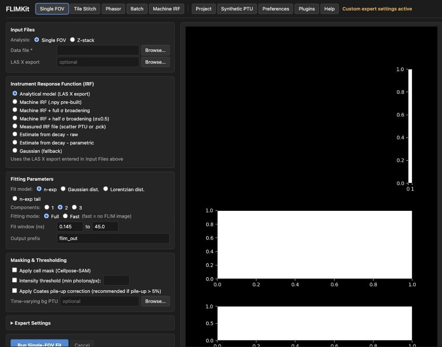The height and width of the screenshot is (347, 442).
Task: Browse for Time-varying bg PTU file
Action: [x=155, y=301]
